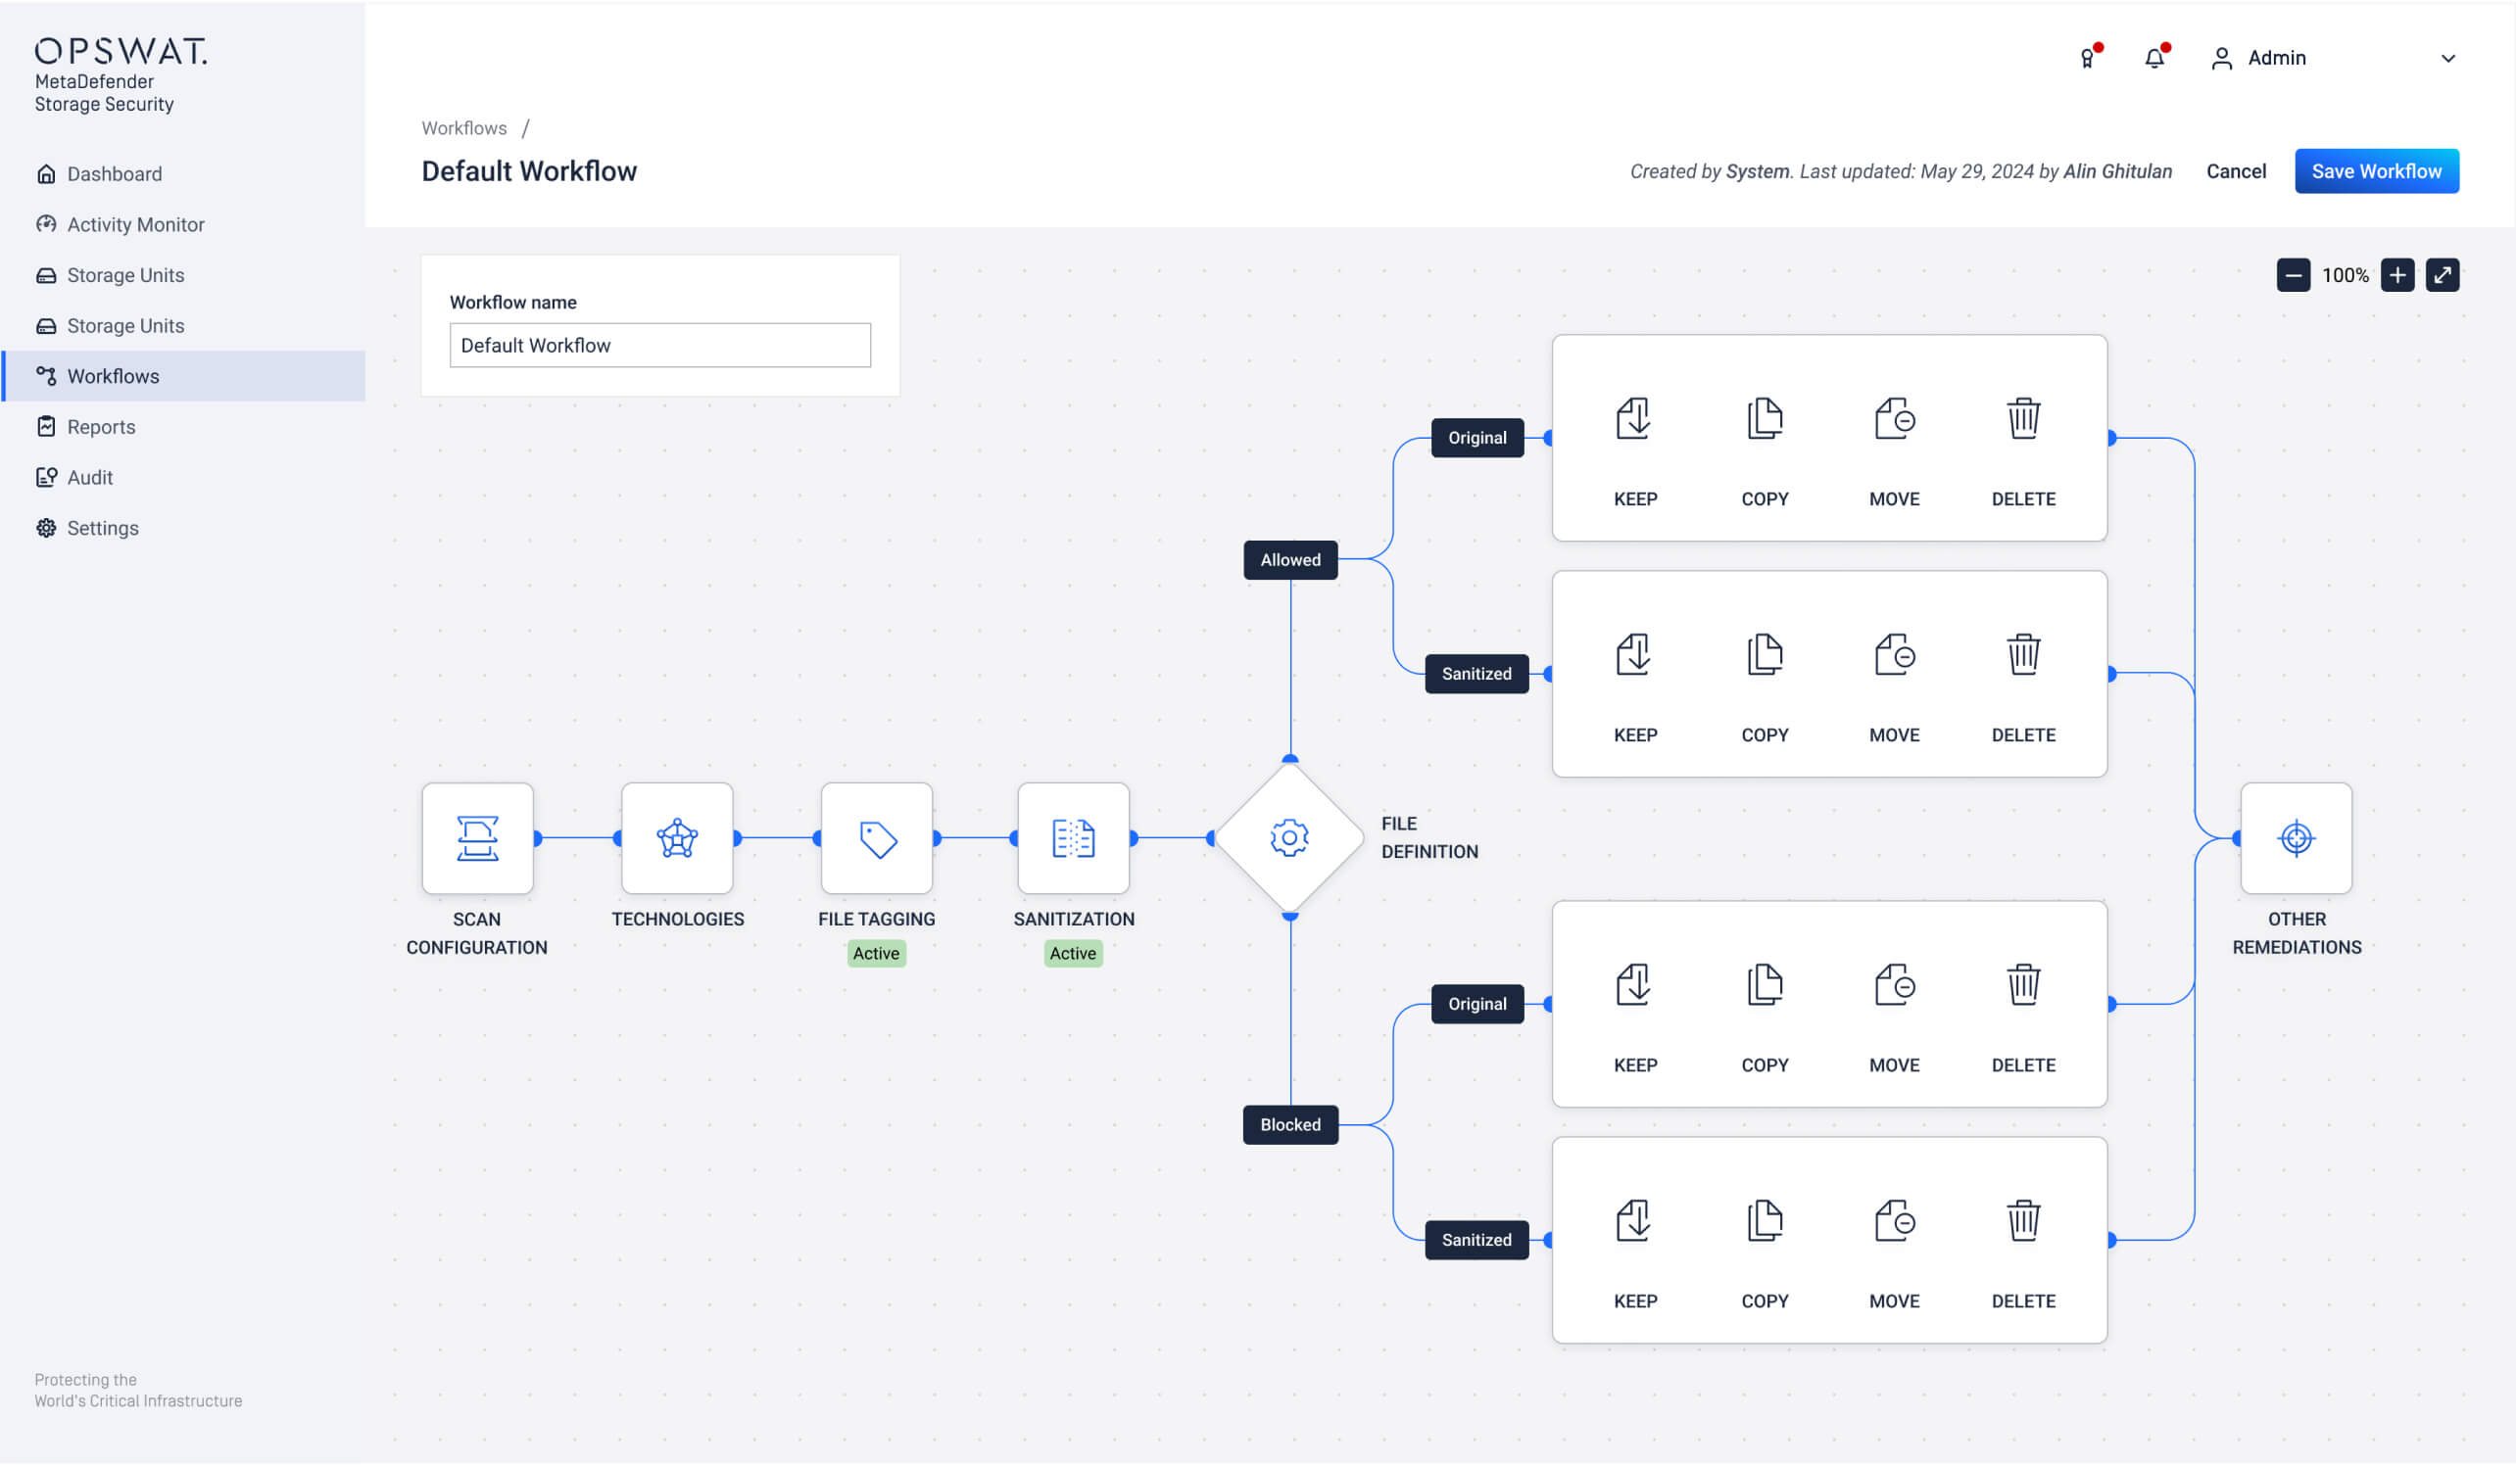Select the Sanitization node icon
The image size is (2516, 1466).
(x=1072, y=838)
